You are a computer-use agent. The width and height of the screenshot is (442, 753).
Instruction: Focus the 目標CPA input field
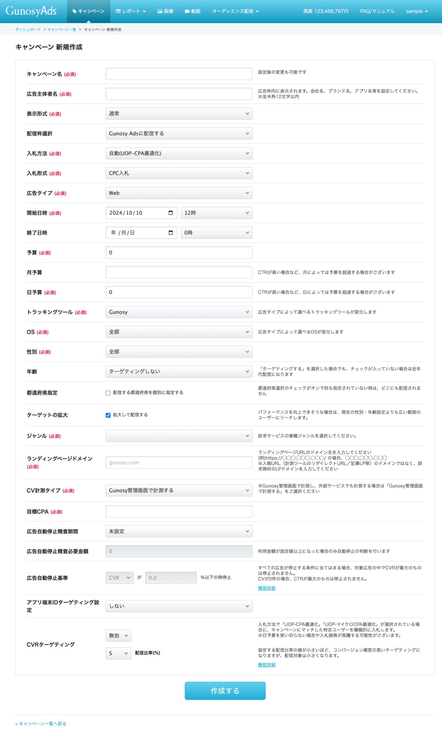point(179,511)
